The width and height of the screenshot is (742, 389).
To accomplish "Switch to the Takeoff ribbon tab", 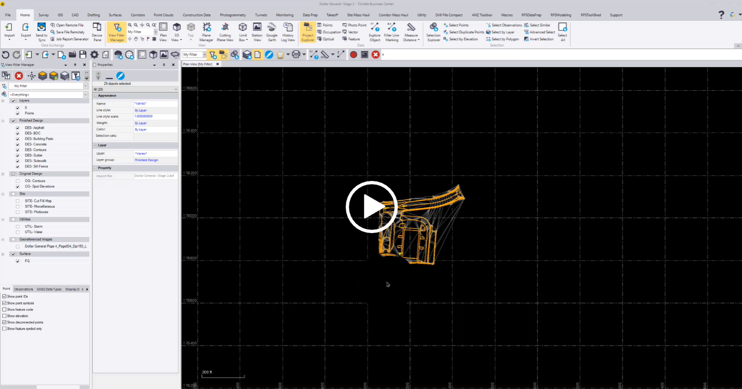I will coord(333,15).
